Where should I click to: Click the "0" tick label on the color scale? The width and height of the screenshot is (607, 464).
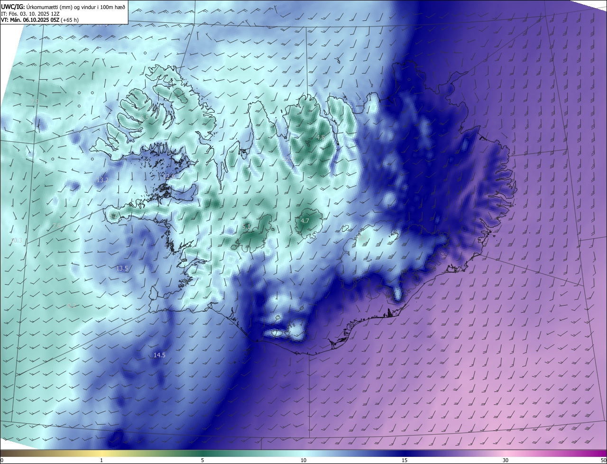coord(2,460)
